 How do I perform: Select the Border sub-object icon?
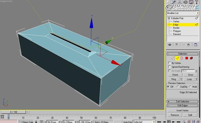[182, 58]
